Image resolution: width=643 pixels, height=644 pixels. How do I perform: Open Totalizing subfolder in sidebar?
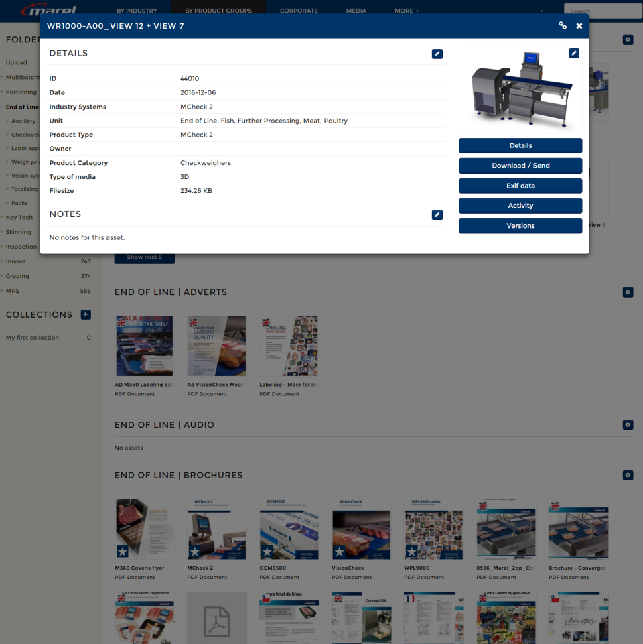(x=25, y=189)
